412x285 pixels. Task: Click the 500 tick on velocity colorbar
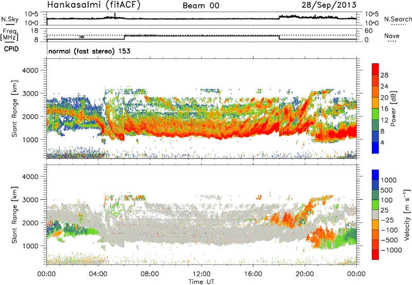(x=387, y=190)
